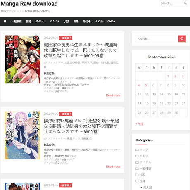Open the 織田家の長男に生まれました post title
Image resolution: width=190 pixels, height=190 pixels.
pos(81,50)
